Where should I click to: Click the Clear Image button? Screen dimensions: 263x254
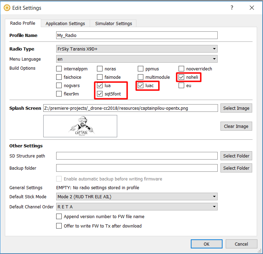tap(236, 126)
